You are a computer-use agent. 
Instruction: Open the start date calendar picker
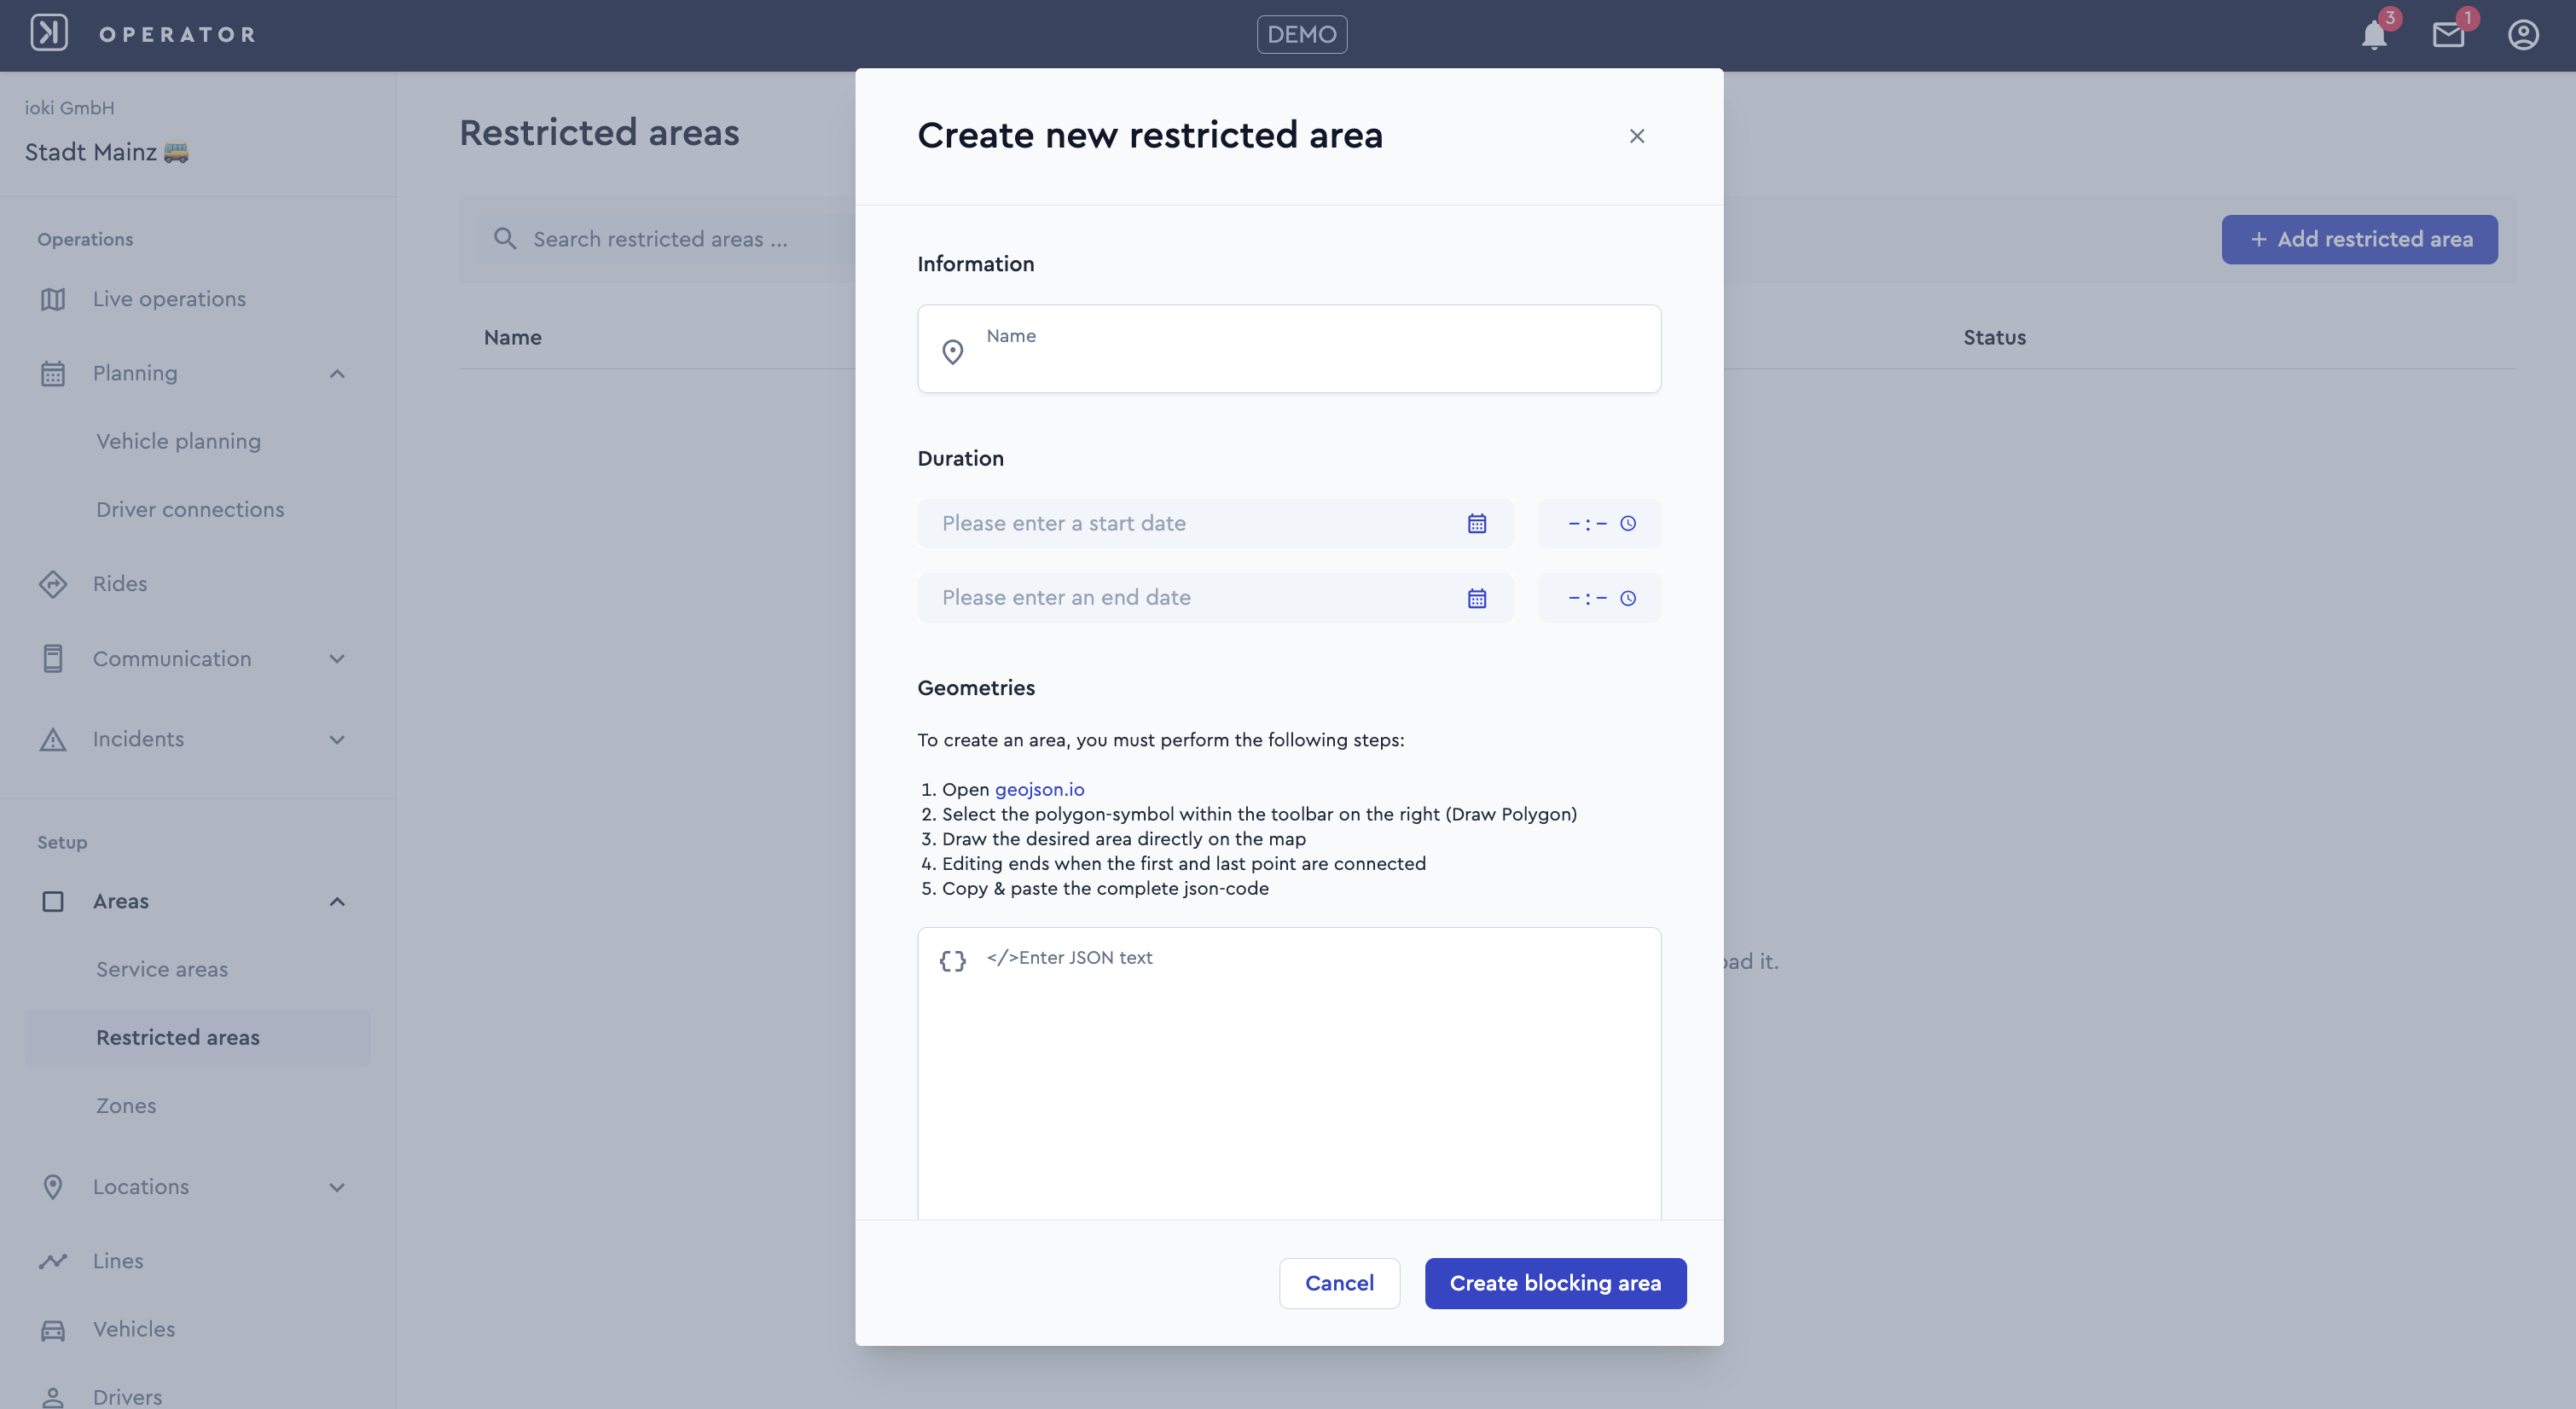tap(1477, 524)
